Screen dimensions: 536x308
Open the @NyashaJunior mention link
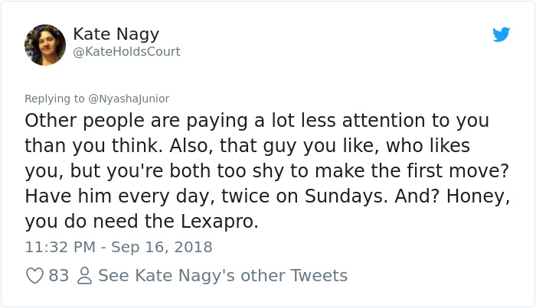point(129,99)
